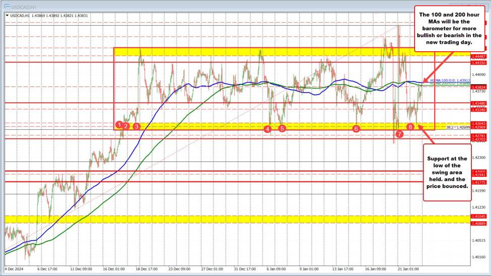Click the 1.41590 price axis value
This screenshot has width=491, height=276.
click(x=478, y=191)
